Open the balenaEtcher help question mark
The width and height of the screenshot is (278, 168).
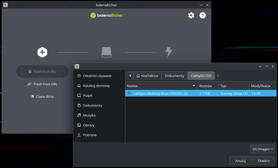[x=202, y=15]
